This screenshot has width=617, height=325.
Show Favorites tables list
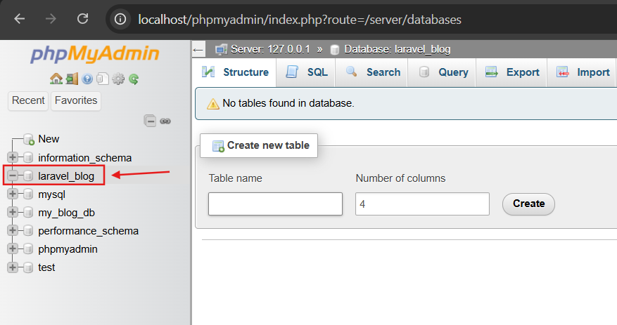[x=76, y=100]
